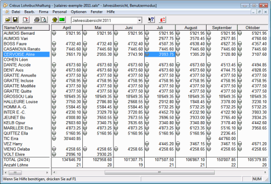
Task: Open file via the folder toolbar icon
Action: 8,20
